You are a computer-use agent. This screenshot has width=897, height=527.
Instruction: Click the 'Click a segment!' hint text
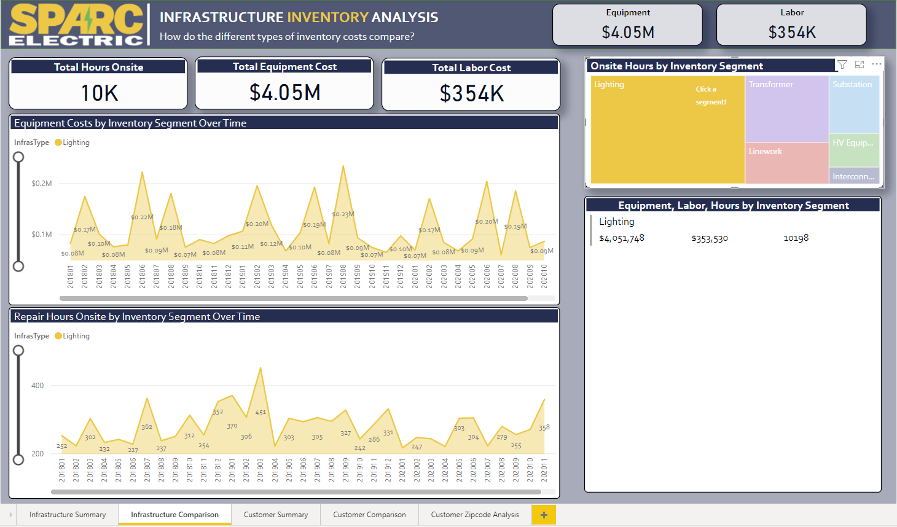[711, 96]
